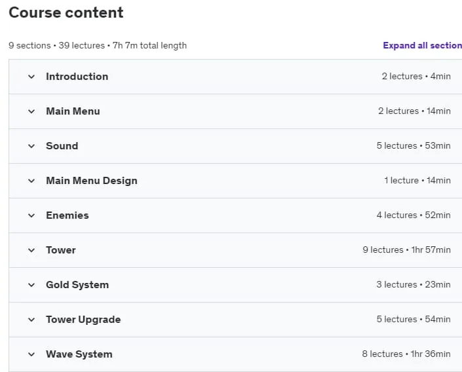The image size is (462, 372).
Task: Expand the Wave System chevron
Action: point(31,354)
